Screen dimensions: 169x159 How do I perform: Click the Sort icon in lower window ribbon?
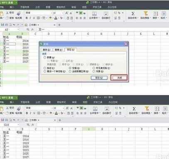(x=157, y=109)
